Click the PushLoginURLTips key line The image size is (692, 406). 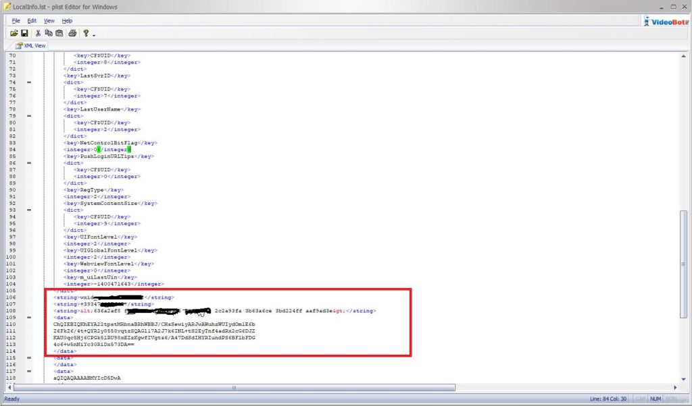[x=109, y=156]
